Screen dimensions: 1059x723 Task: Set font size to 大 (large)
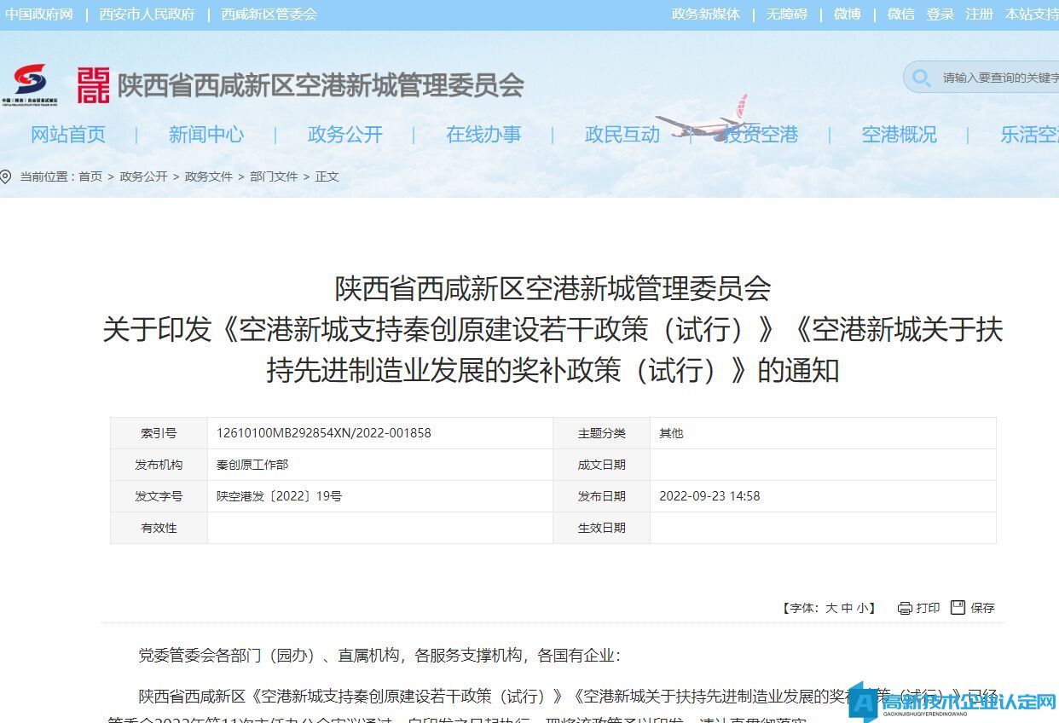831,608
